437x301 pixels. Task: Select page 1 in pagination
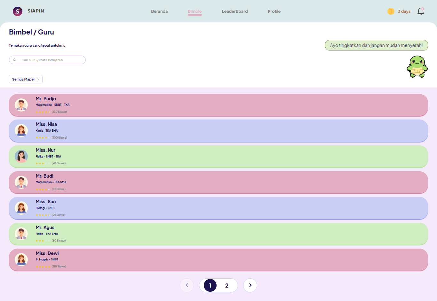pos(210,285)
